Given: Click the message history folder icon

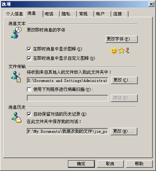Looking at the screenshot, I should pyautogui.click(x=16, y=117).
